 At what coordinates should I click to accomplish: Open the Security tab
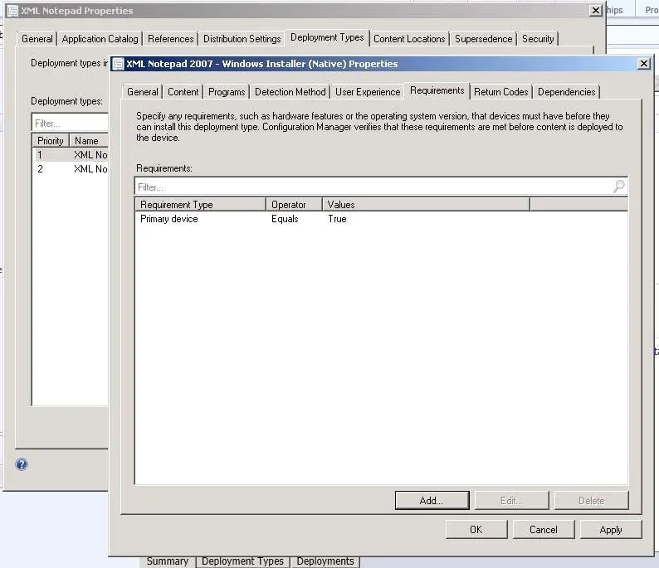click(538, 39)
